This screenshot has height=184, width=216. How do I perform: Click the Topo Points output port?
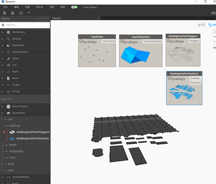[108, 41]
